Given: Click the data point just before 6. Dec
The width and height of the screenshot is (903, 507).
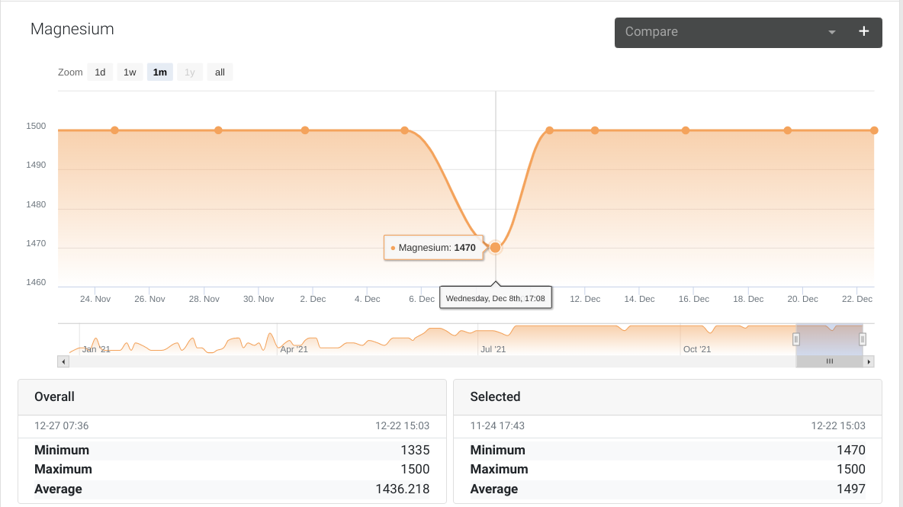Looking at the screenshot, I should 405,130.
